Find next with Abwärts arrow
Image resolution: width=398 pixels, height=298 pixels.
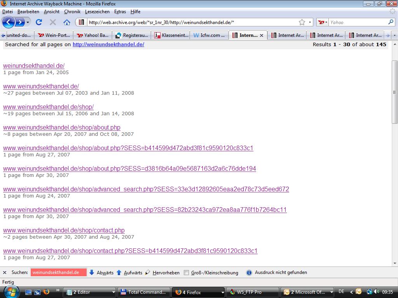tap(101, 272)
